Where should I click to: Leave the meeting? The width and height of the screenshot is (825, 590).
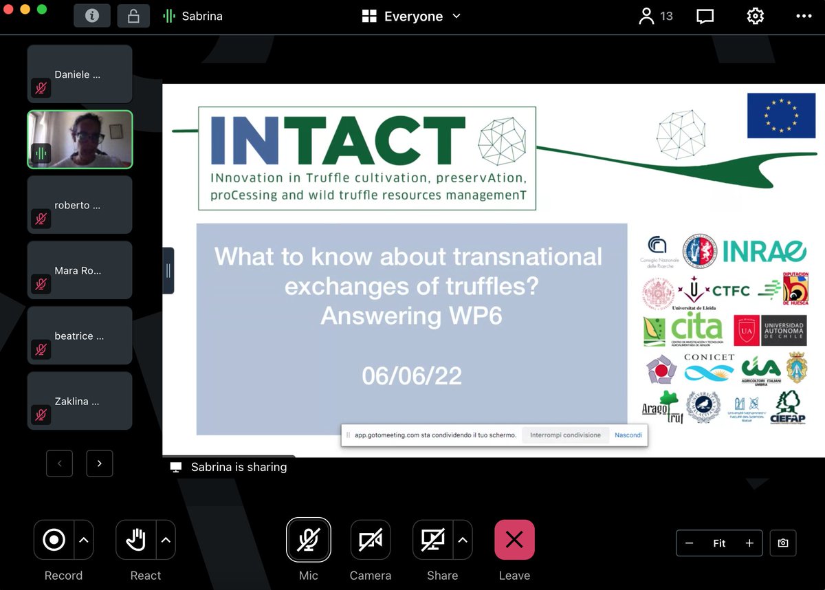click(514, 540)
